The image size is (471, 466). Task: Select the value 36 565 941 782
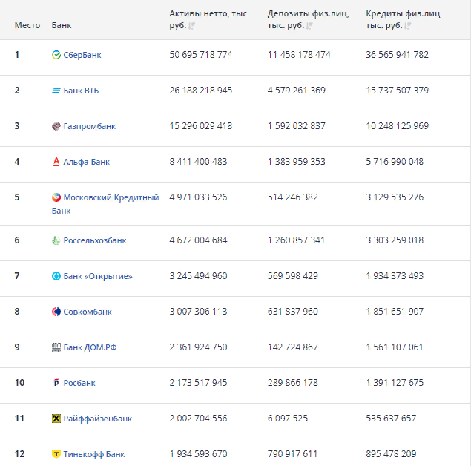[397, 55]
